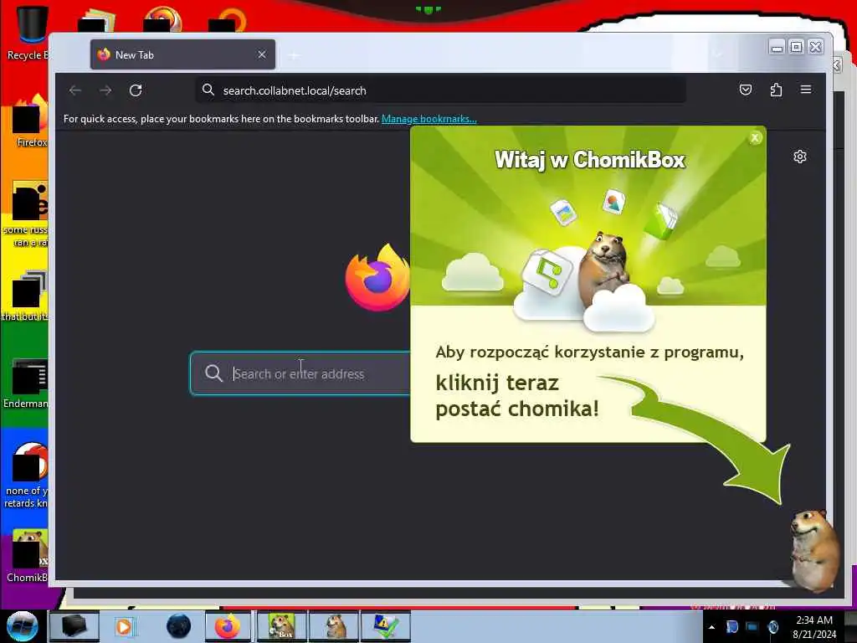Screen dimensions: 857x643
Task: Open the 2:34 AM clock and date
Action: tap(814, 627)
